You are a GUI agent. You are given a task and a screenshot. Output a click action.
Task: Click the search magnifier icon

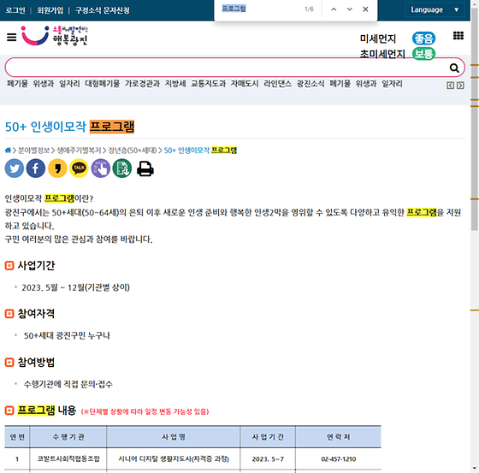[454, 68]
